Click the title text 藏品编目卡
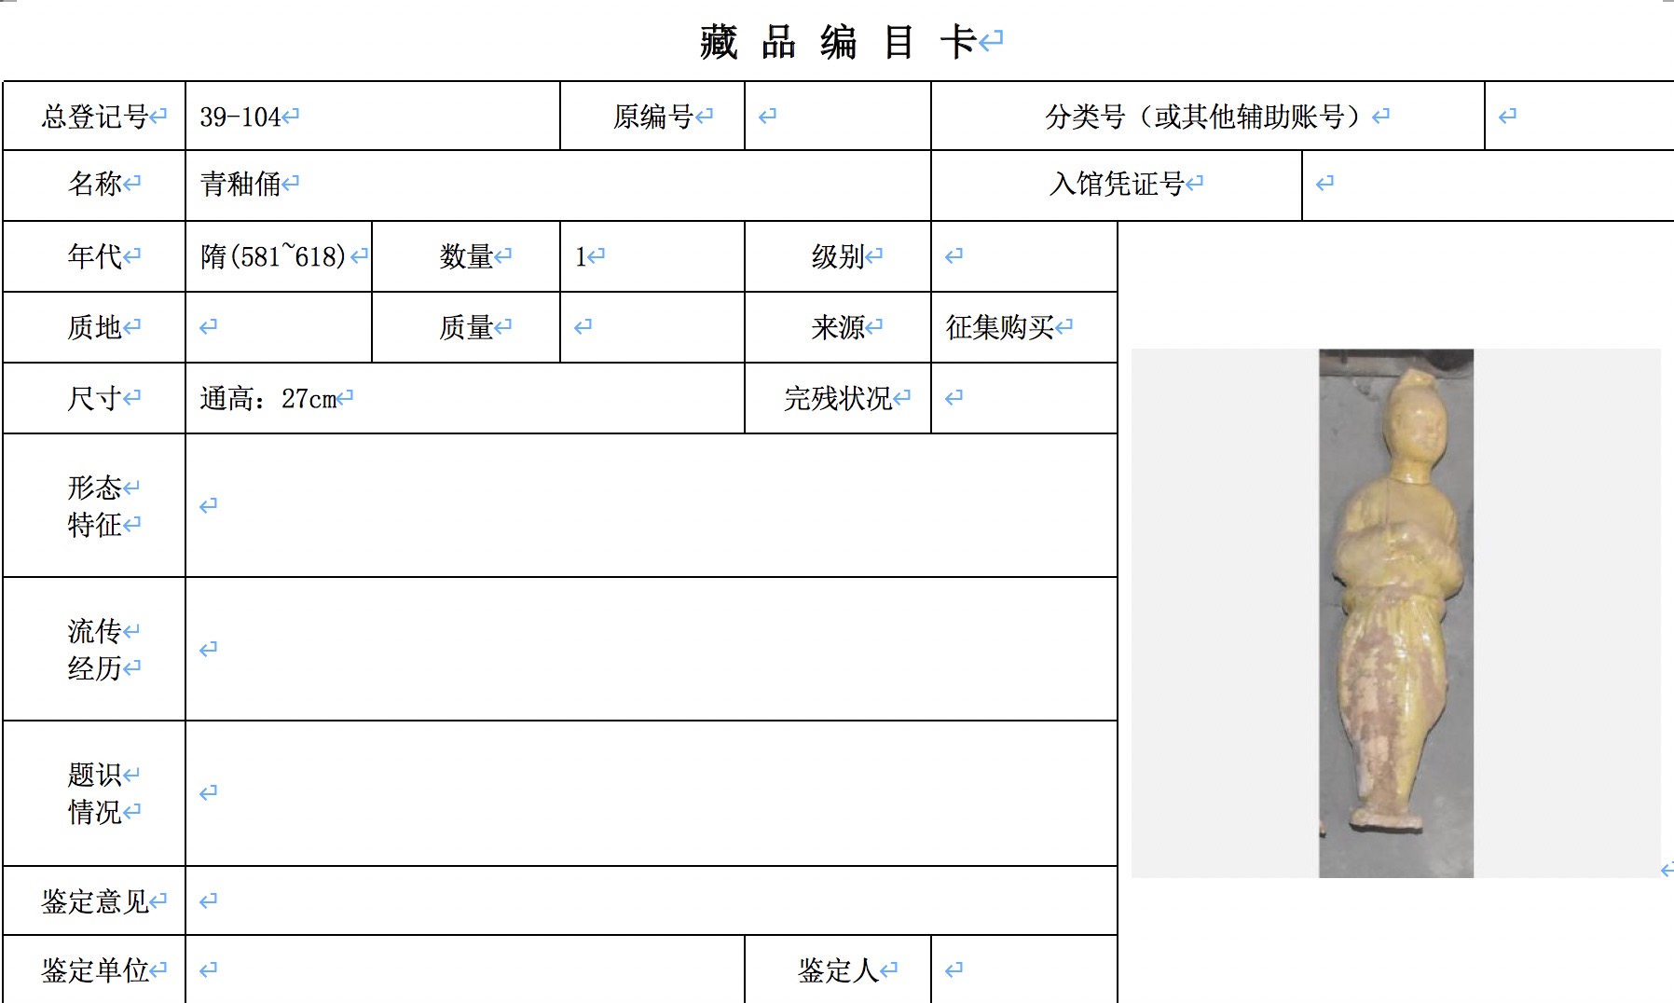 click(838, 42)
